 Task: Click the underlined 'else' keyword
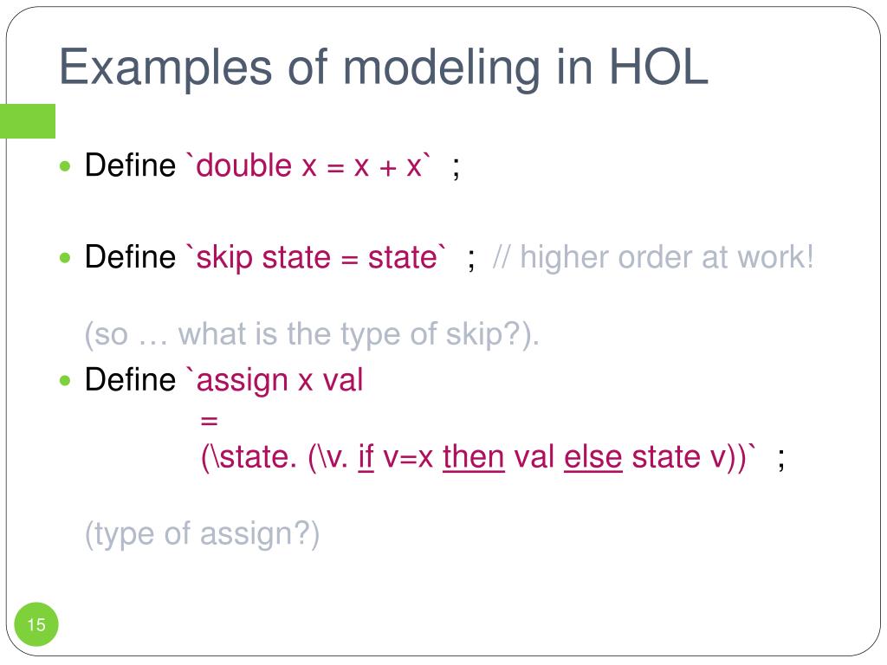[x=592, y=457]
